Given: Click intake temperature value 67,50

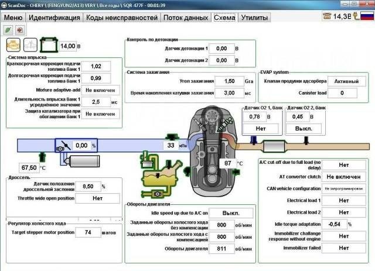Looking at the screenshot, I should click(29, 168).
